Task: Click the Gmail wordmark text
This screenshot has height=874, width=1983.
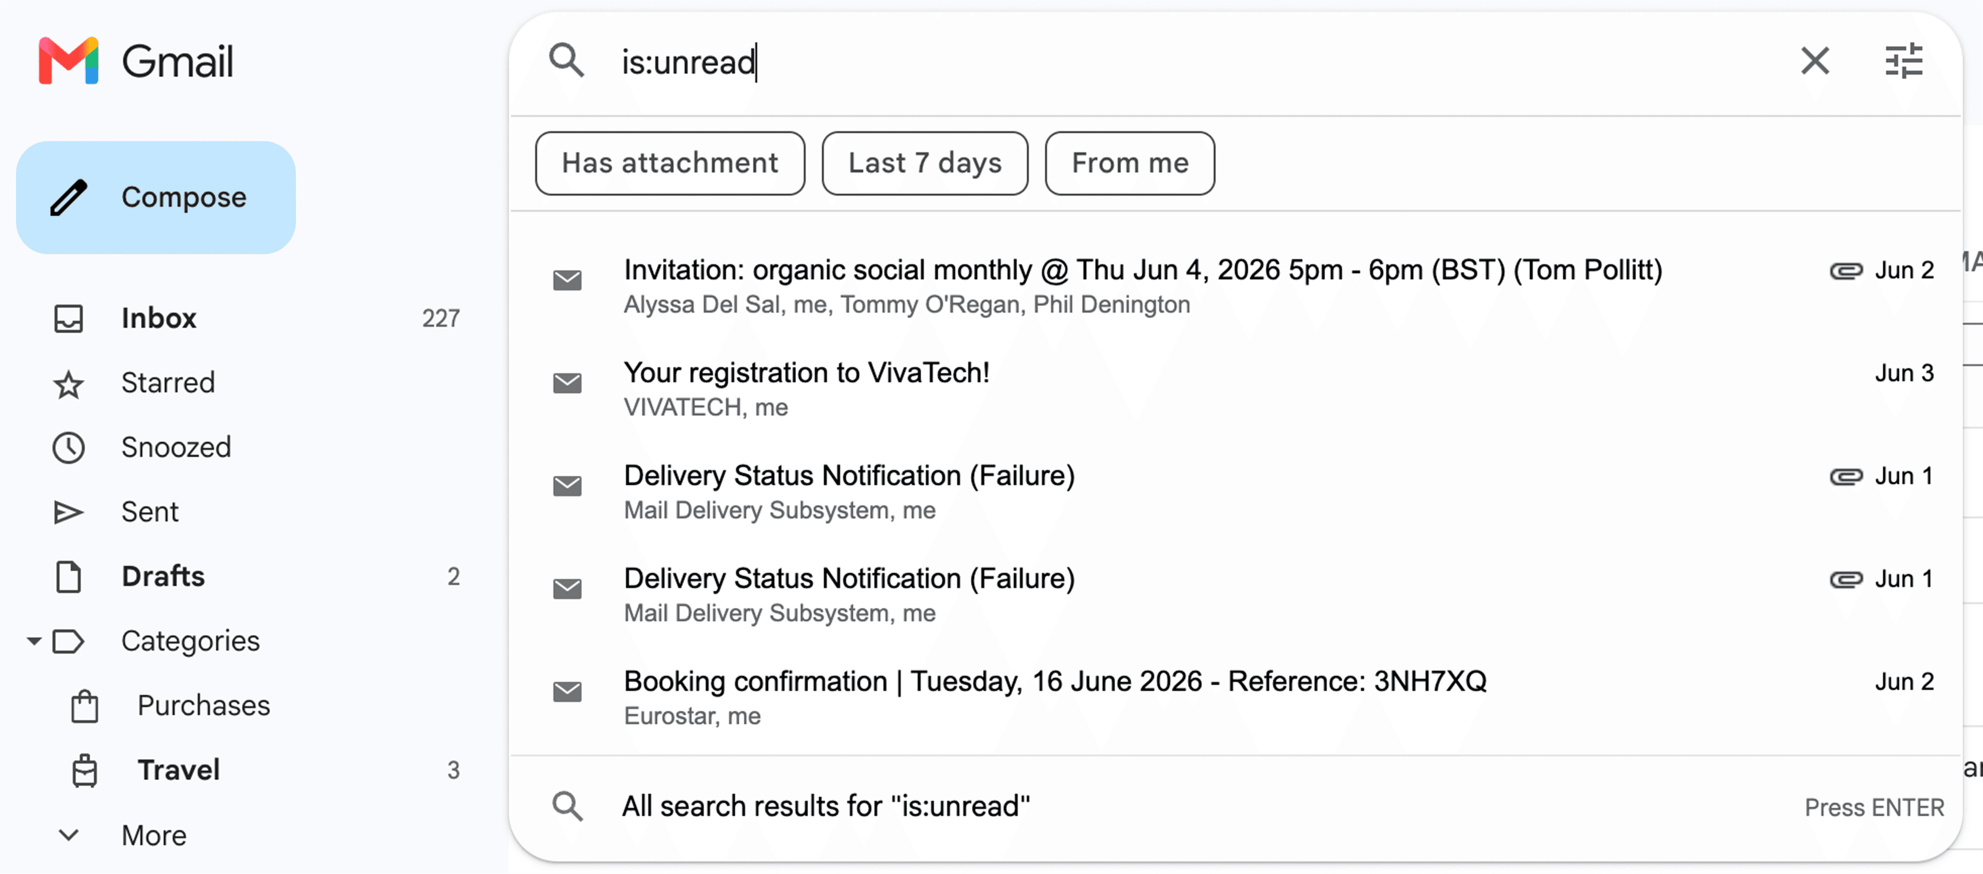Action: tap(177, 61)
